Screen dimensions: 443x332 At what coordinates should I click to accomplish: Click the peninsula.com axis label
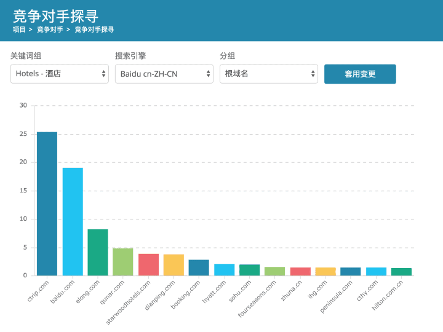click(x=336, y=297)
